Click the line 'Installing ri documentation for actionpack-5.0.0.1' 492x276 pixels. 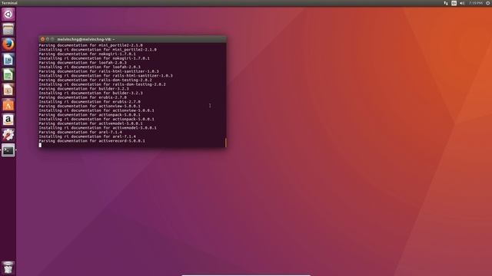coord(97,119)
